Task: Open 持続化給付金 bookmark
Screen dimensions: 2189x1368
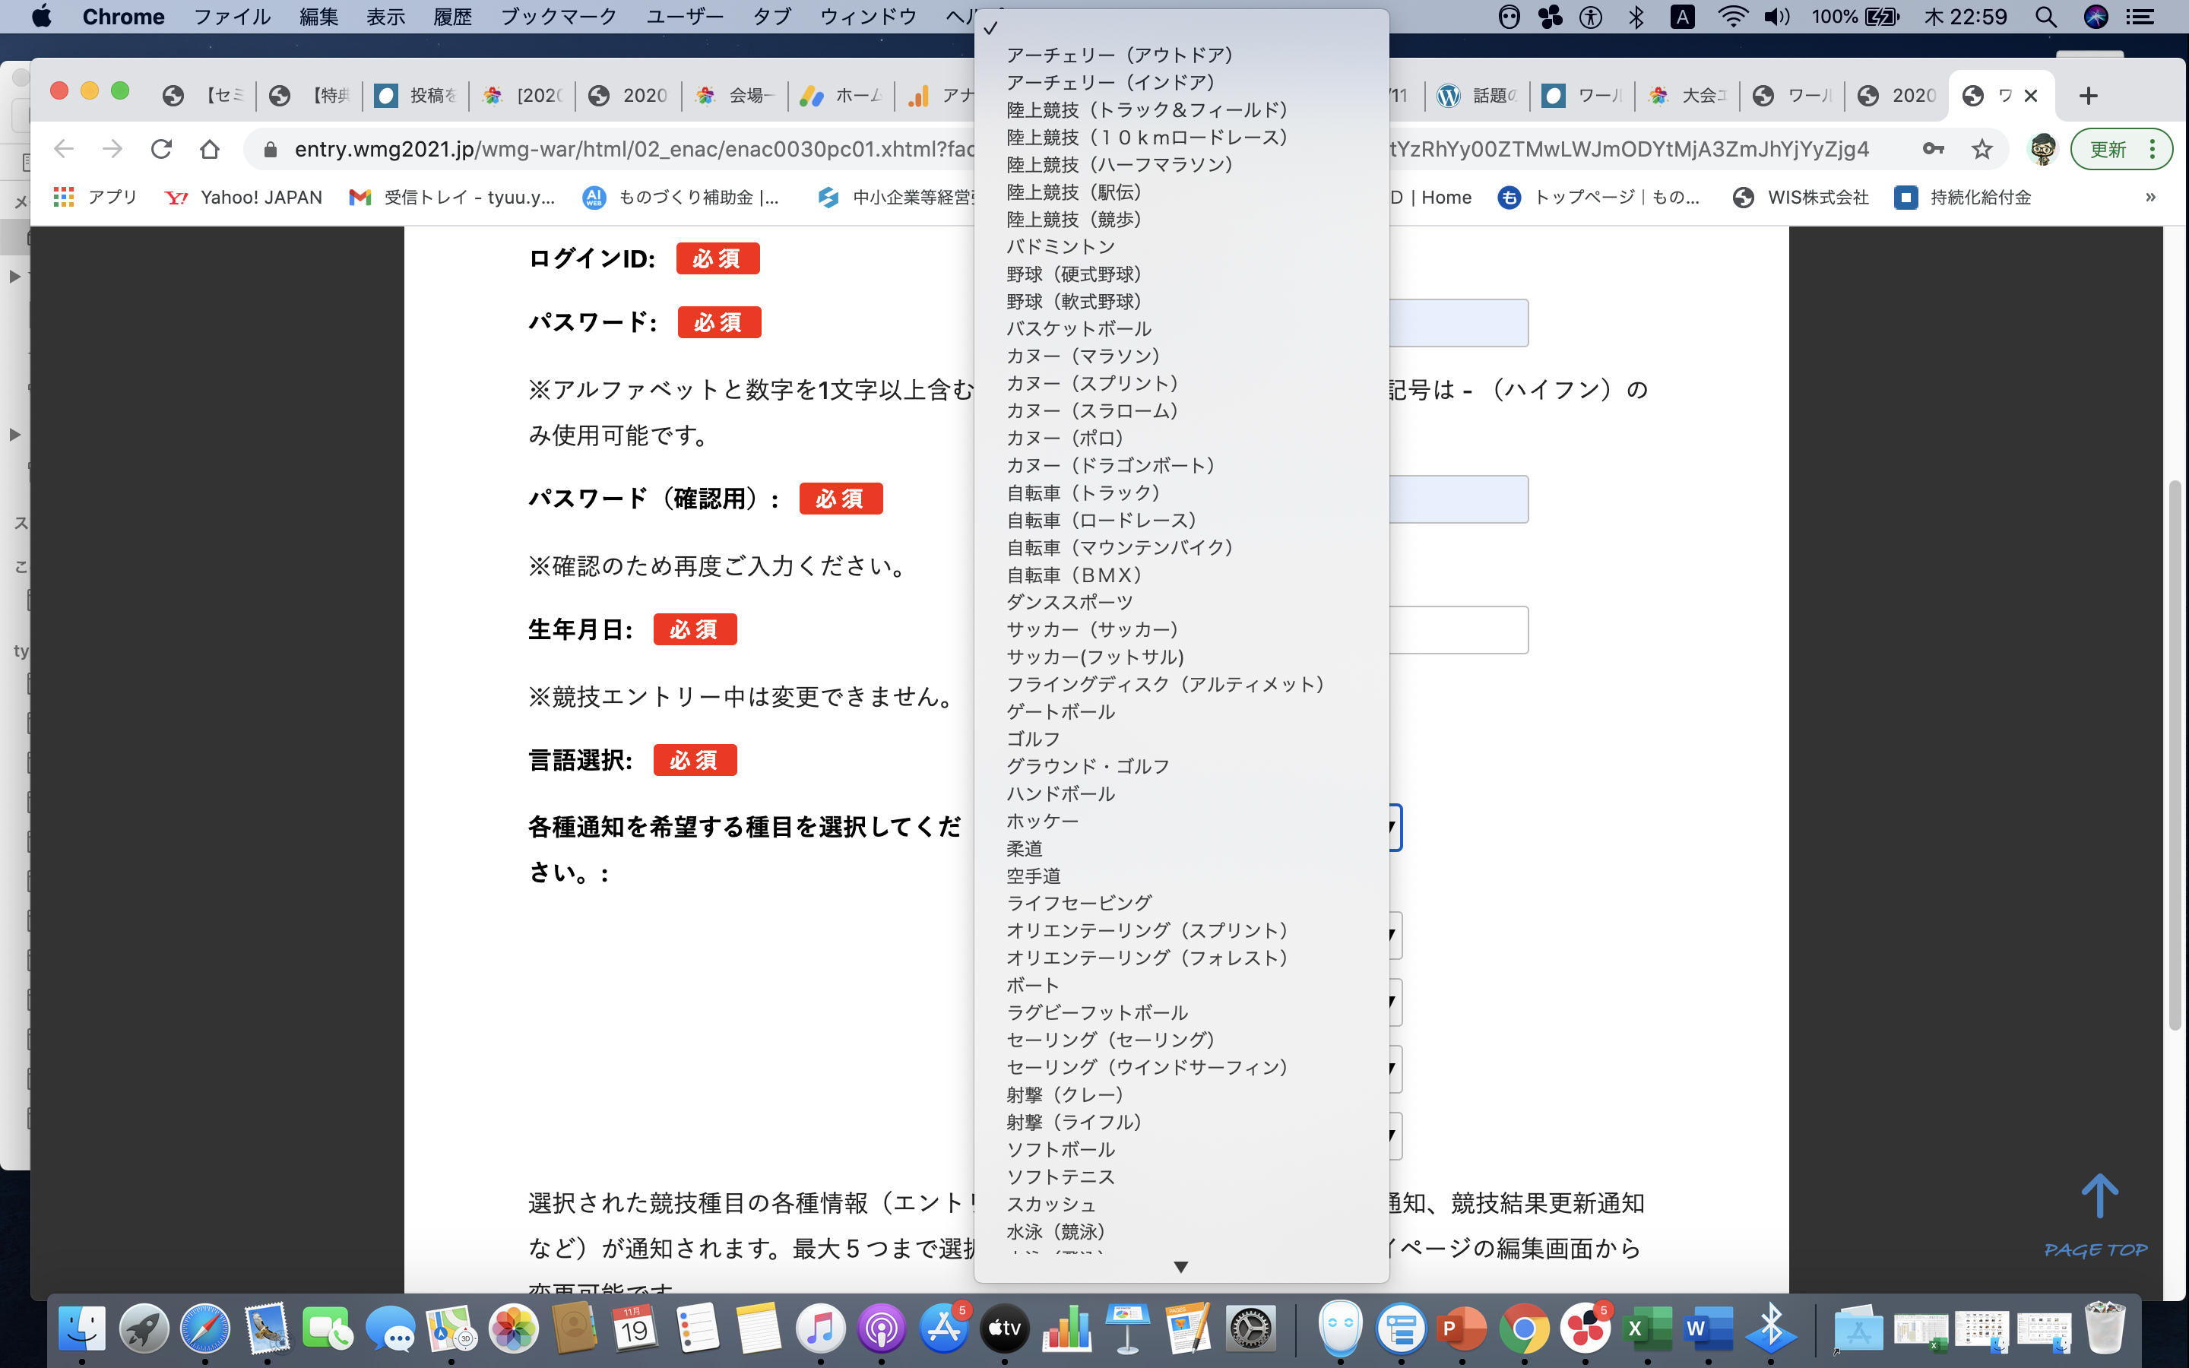Action: point(1962,198)
